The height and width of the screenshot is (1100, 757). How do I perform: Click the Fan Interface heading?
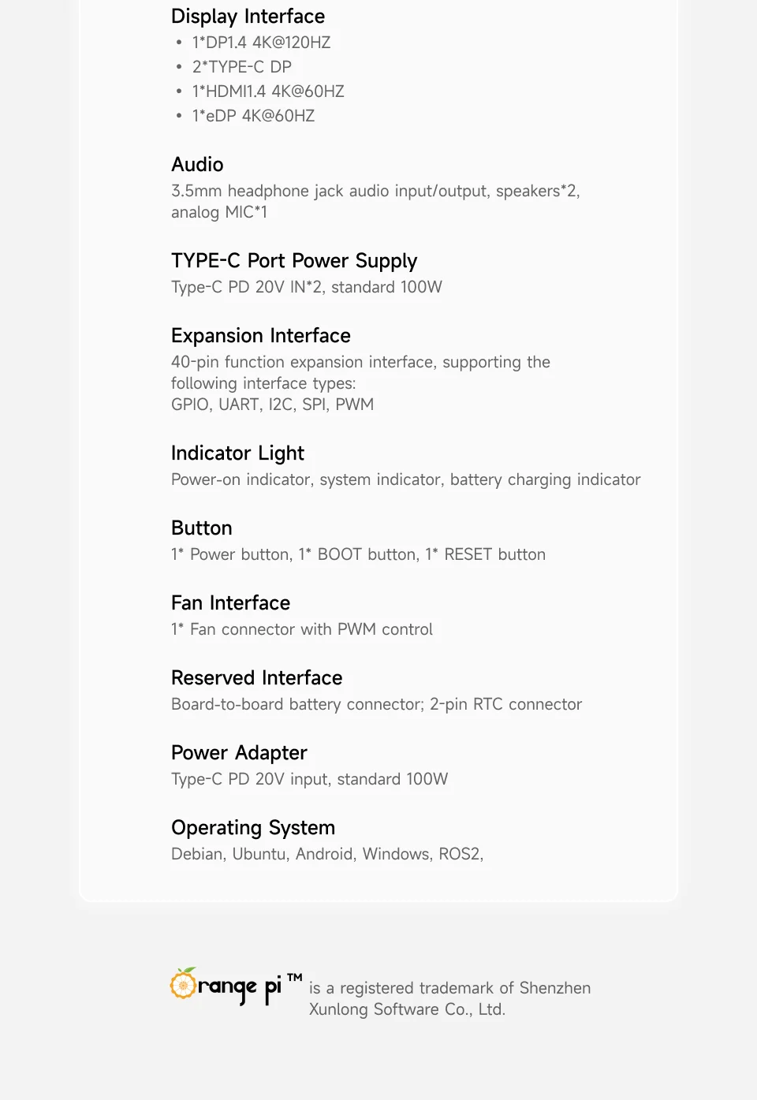click(230, 603)
